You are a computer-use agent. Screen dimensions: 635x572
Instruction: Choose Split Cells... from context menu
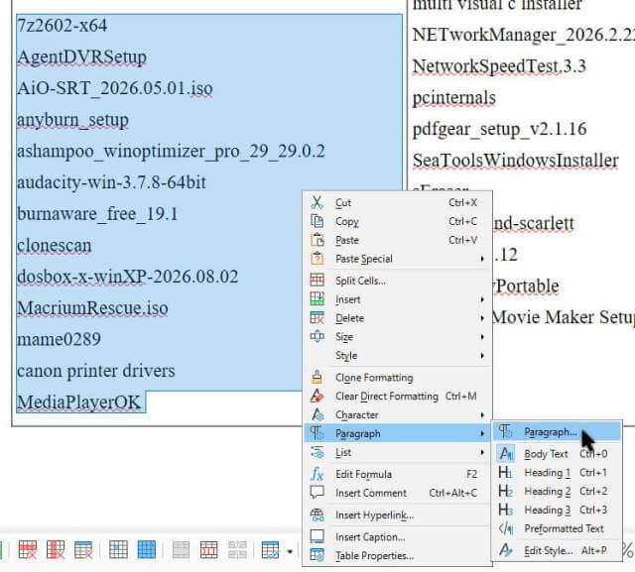pos(398,281)
